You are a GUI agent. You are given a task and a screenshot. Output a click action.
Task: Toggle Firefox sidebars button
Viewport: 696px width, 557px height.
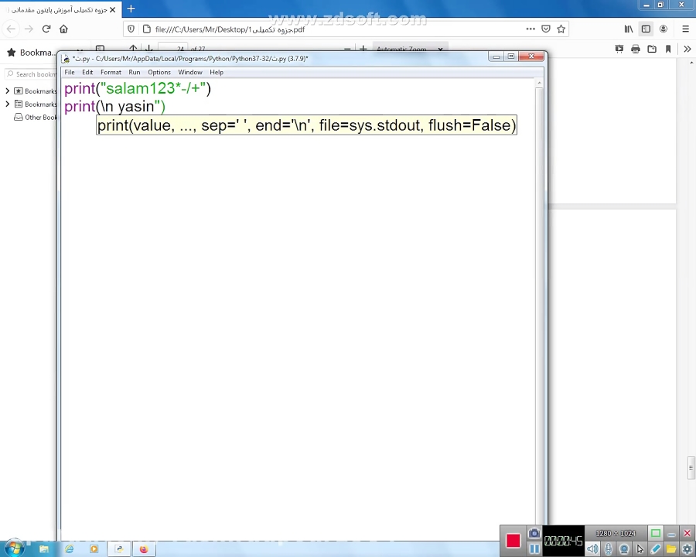pos(646,29)
